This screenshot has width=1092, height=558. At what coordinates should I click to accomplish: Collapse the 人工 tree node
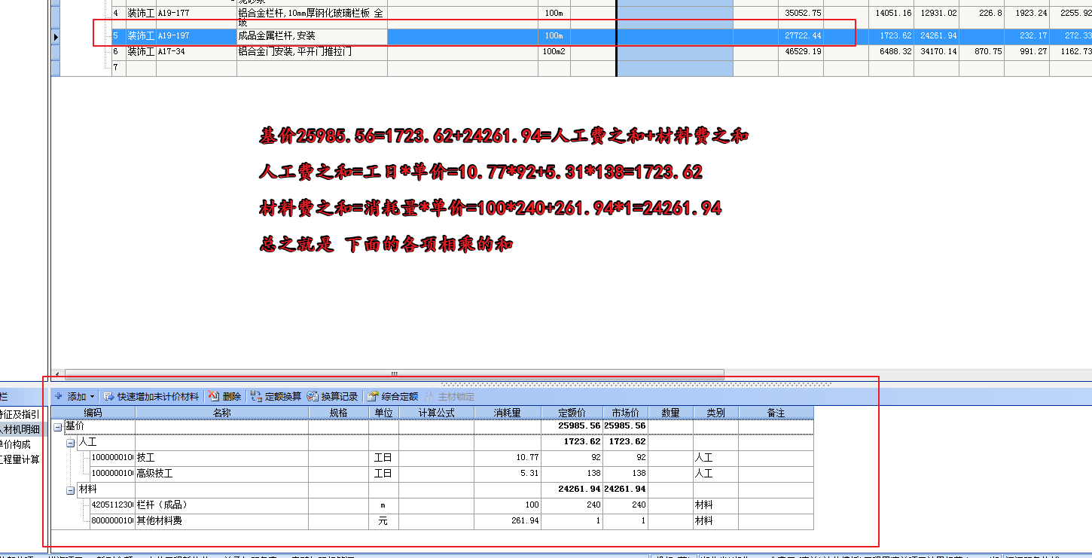pyautogui.click(x=70, y=443)
